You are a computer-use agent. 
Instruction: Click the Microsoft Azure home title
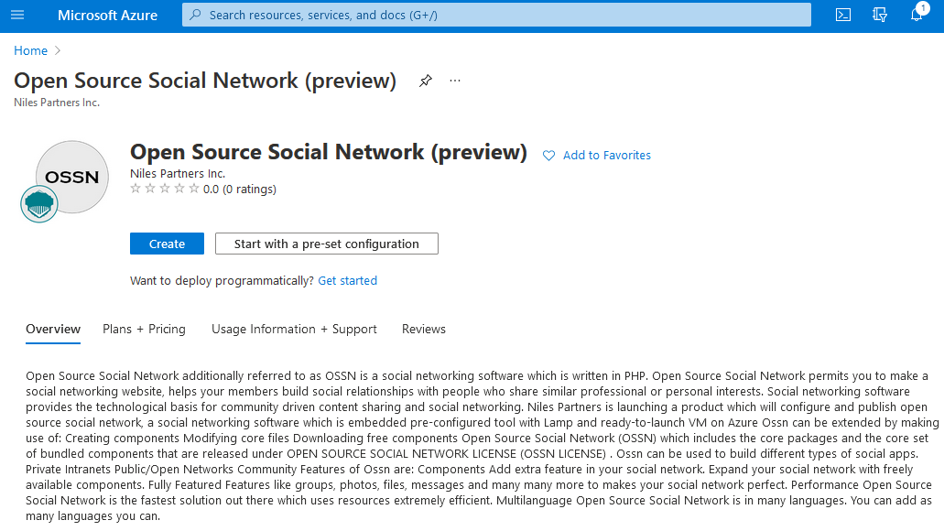click(x=107, y=15)
